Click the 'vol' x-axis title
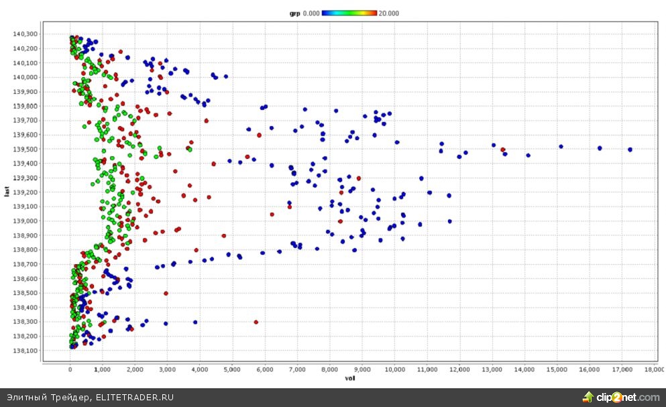Screen dimensions: 666x407 (x=349, y=378)
